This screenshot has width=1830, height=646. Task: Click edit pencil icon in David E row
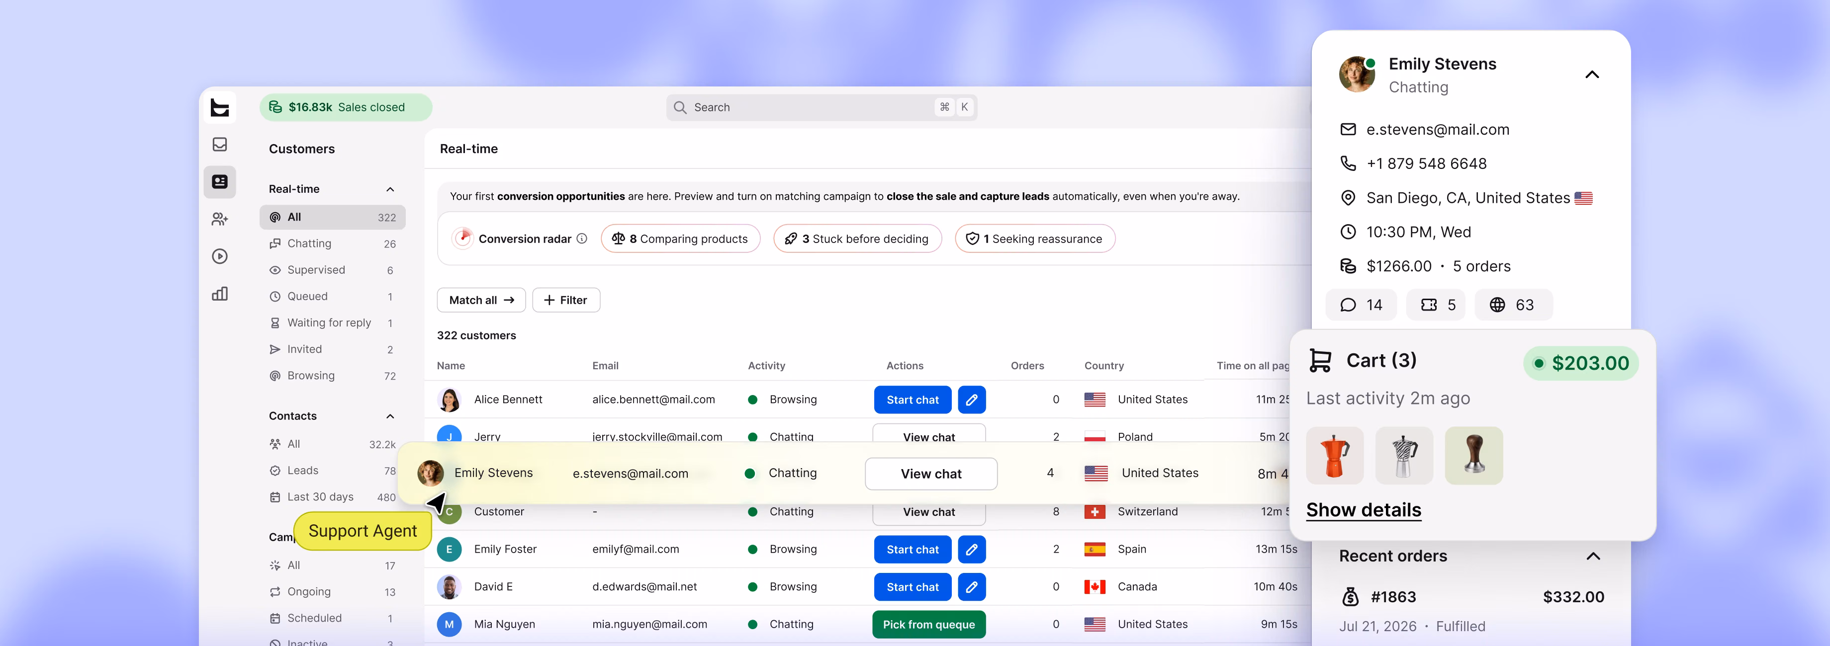coord(971,587)
